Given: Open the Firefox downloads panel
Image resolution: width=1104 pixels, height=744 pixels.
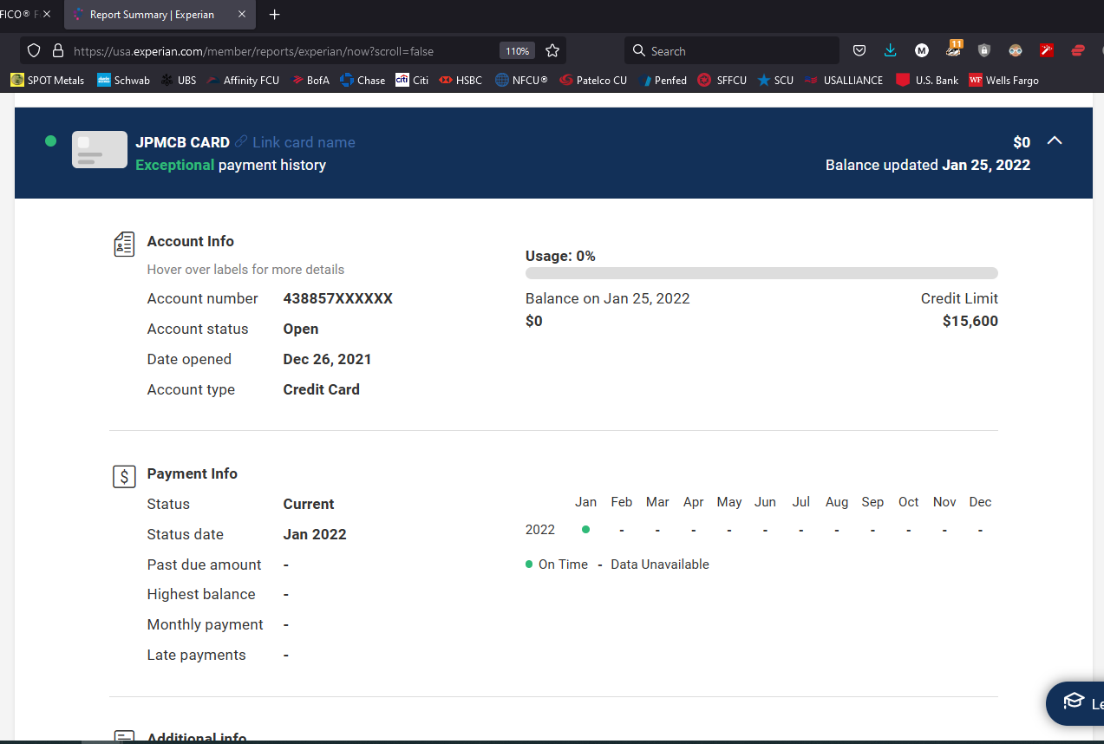Looking at the screenshot, I should 890,50.
